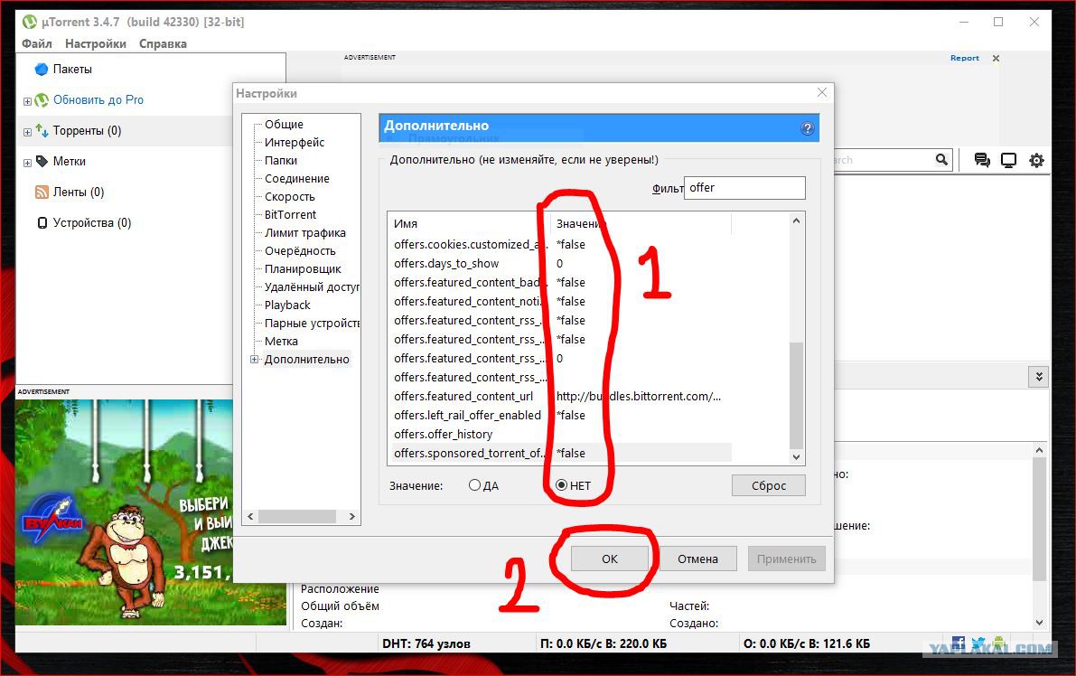Click the Торренты arrows icon
This screenshot has width=1076, height=676.
pyautogui.click(x=42, y=130)
